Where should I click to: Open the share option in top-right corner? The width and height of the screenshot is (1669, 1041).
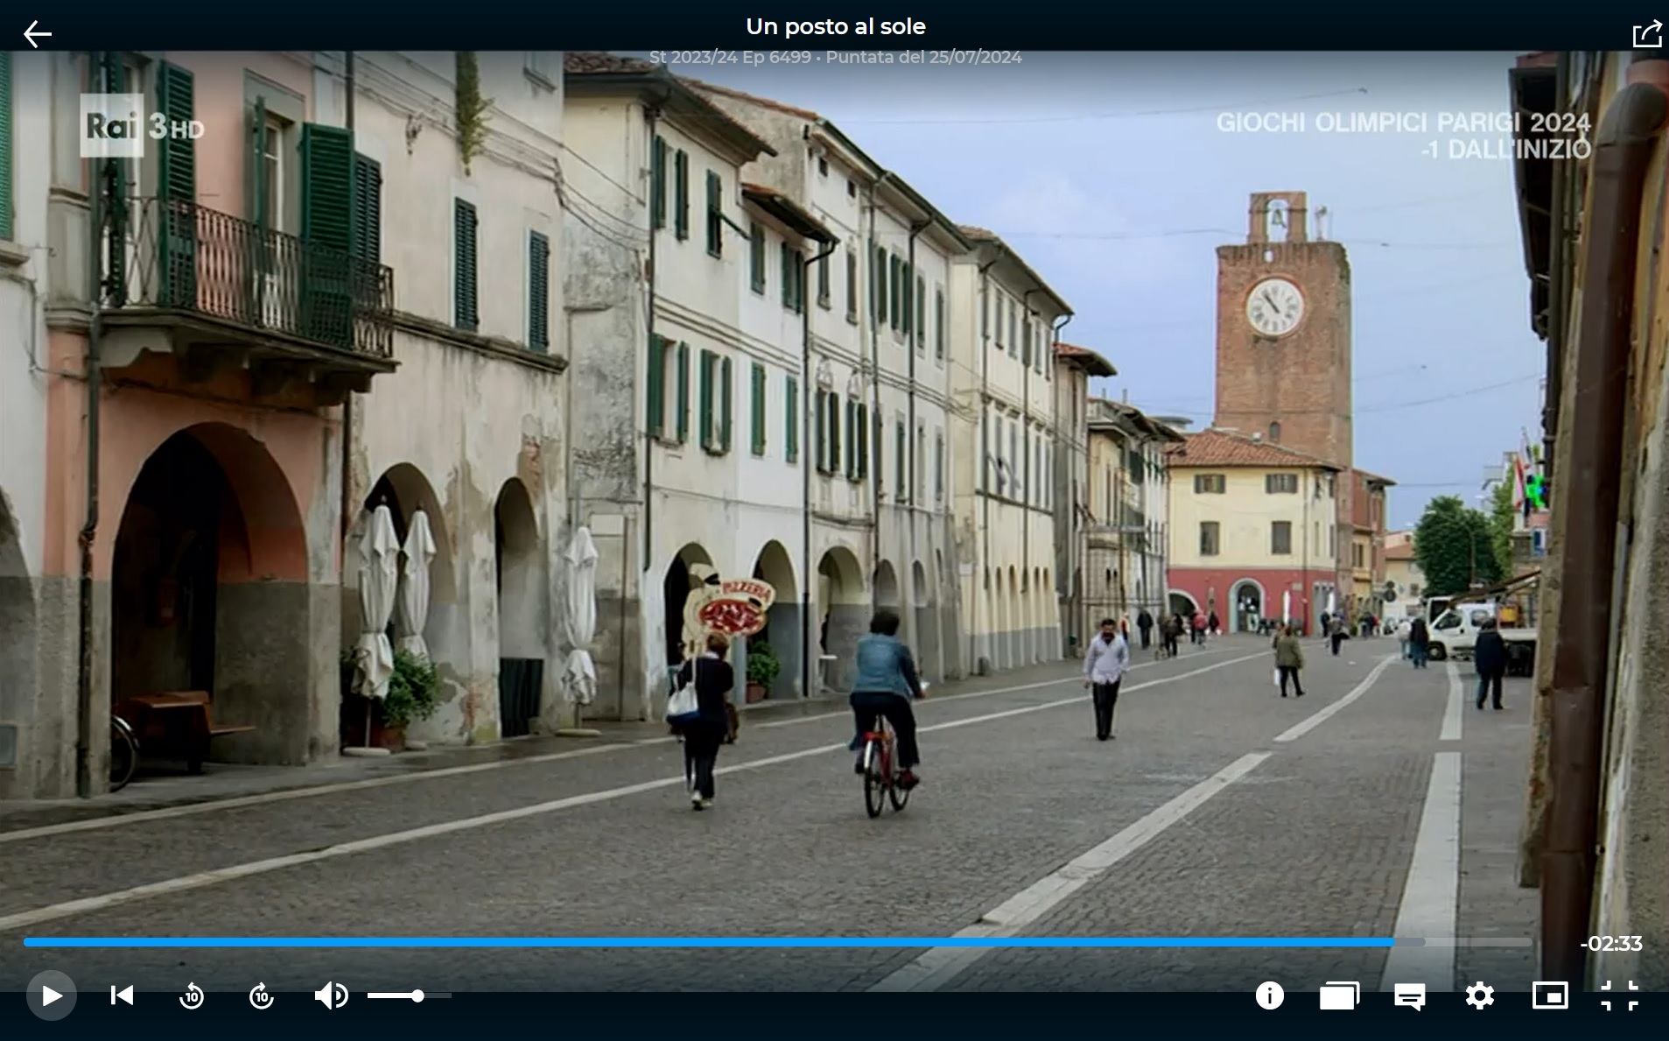click(1646, 34)
